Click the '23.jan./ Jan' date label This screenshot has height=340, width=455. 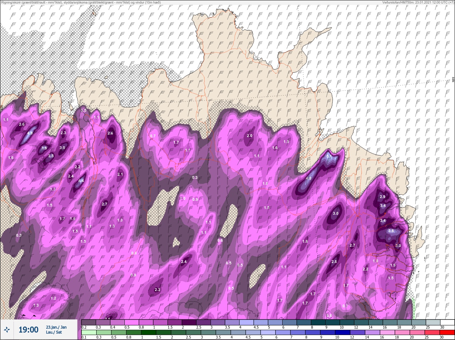click(56, 327)
